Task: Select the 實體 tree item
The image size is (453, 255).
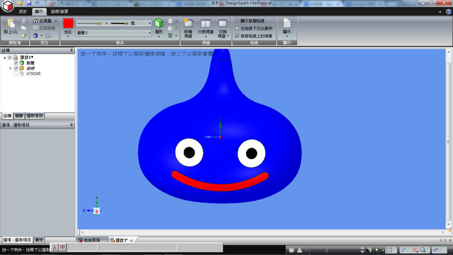Action: tap(31, 63)
